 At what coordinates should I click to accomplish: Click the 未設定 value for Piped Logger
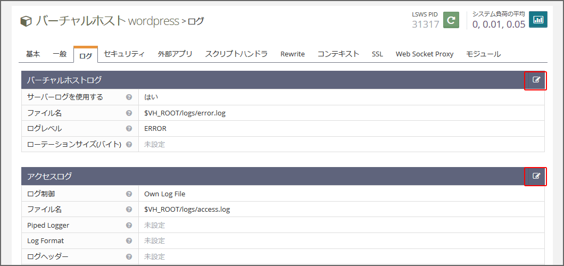pyautogui.click(x=155, y=226)
